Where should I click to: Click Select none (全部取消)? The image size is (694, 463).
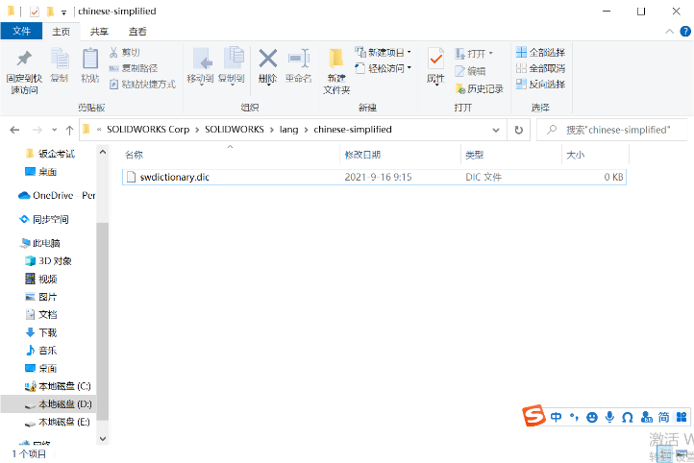coord(540,68)
